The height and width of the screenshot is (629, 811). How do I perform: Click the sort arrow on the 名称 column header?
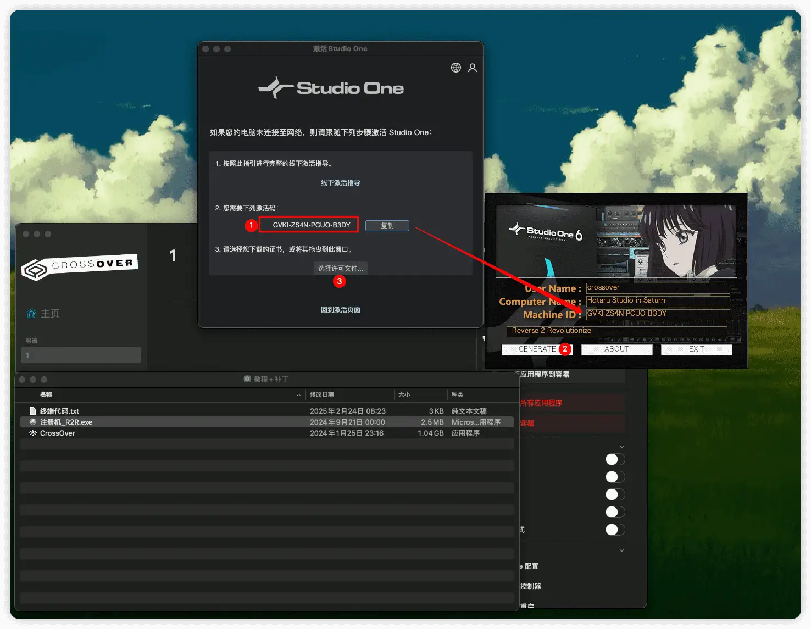298,394
